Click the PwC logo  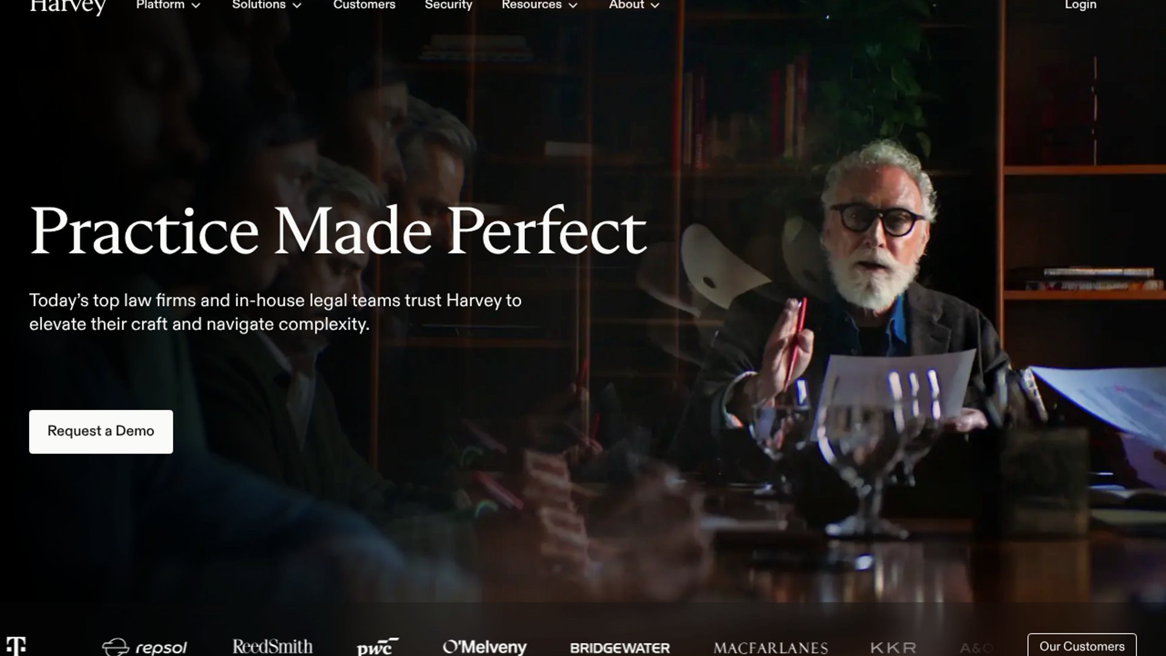pos(378,647)
